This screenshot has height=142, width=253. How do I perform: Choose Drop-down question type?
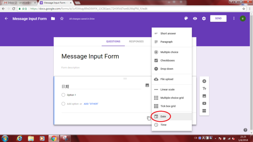[172, 69]
